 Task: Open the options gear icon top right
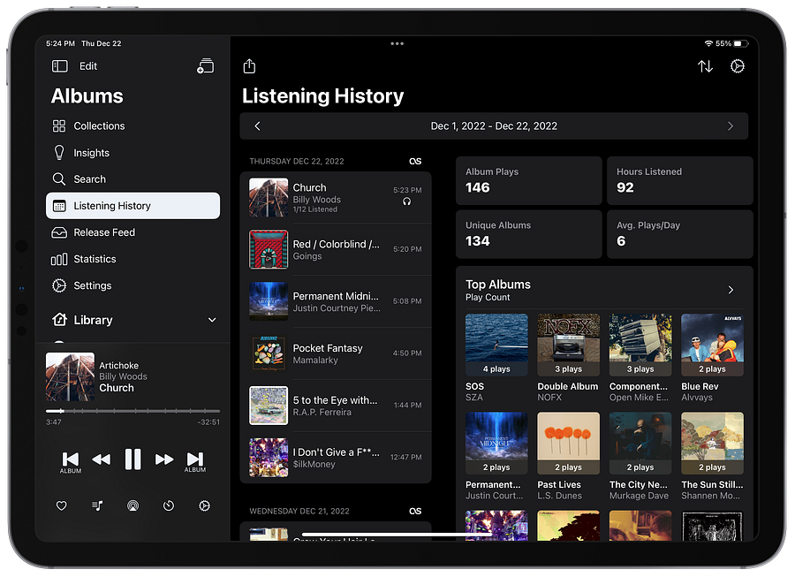coord(738,66)
